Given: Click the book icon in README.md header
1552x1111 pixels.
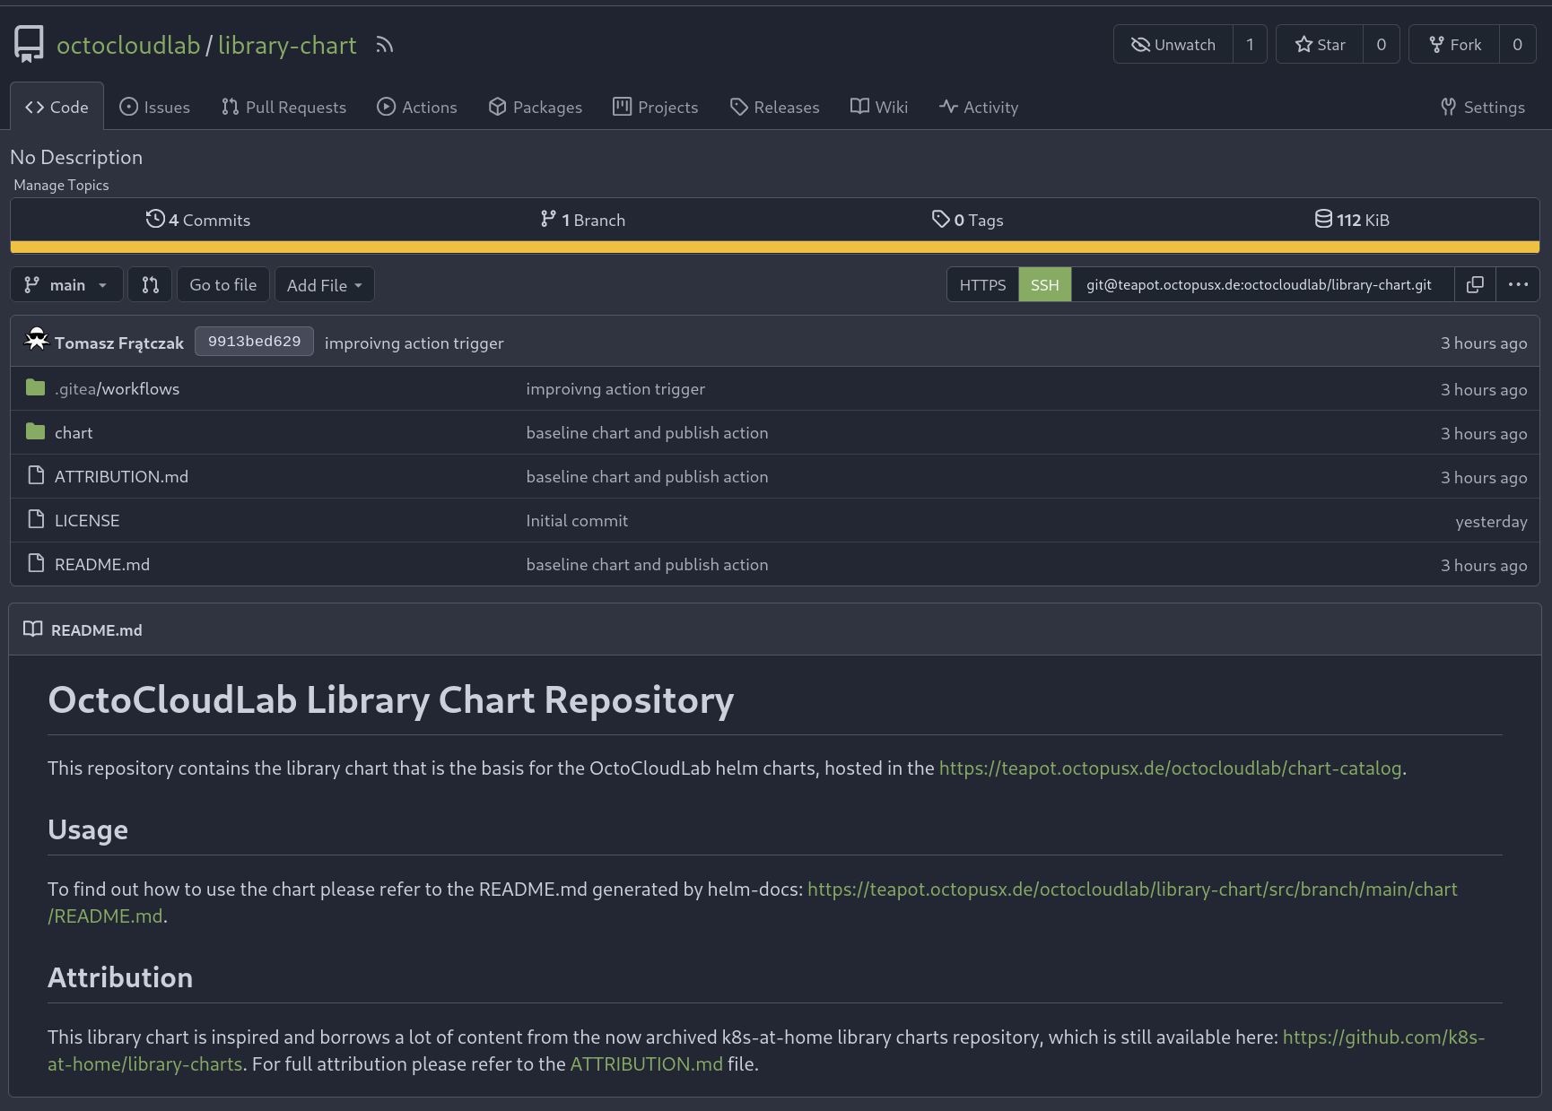Looking at the screenshot, I should pos(33,629).
